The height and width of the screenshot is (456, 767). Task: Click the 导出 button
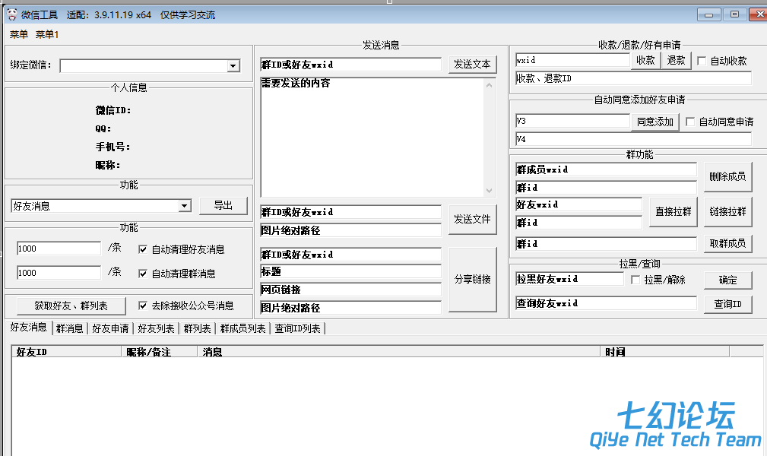click(x=223, y=205)
